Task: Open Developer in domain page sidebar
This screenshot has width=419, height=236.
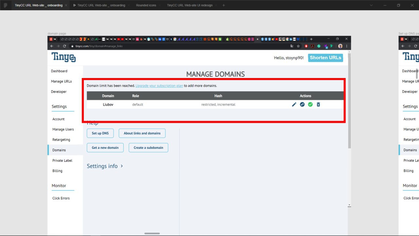Action: (59, 92)
